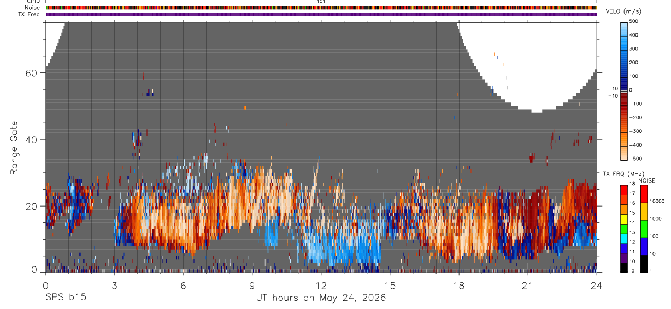Click the '400' label on VELO scale
Screen dimensions: 671x309
pos(634,35)
